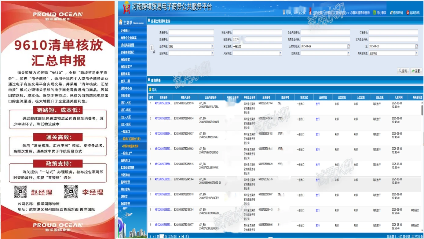
Task: Open calendar picker for the 至 end date
Action: (x=416, y=46)
